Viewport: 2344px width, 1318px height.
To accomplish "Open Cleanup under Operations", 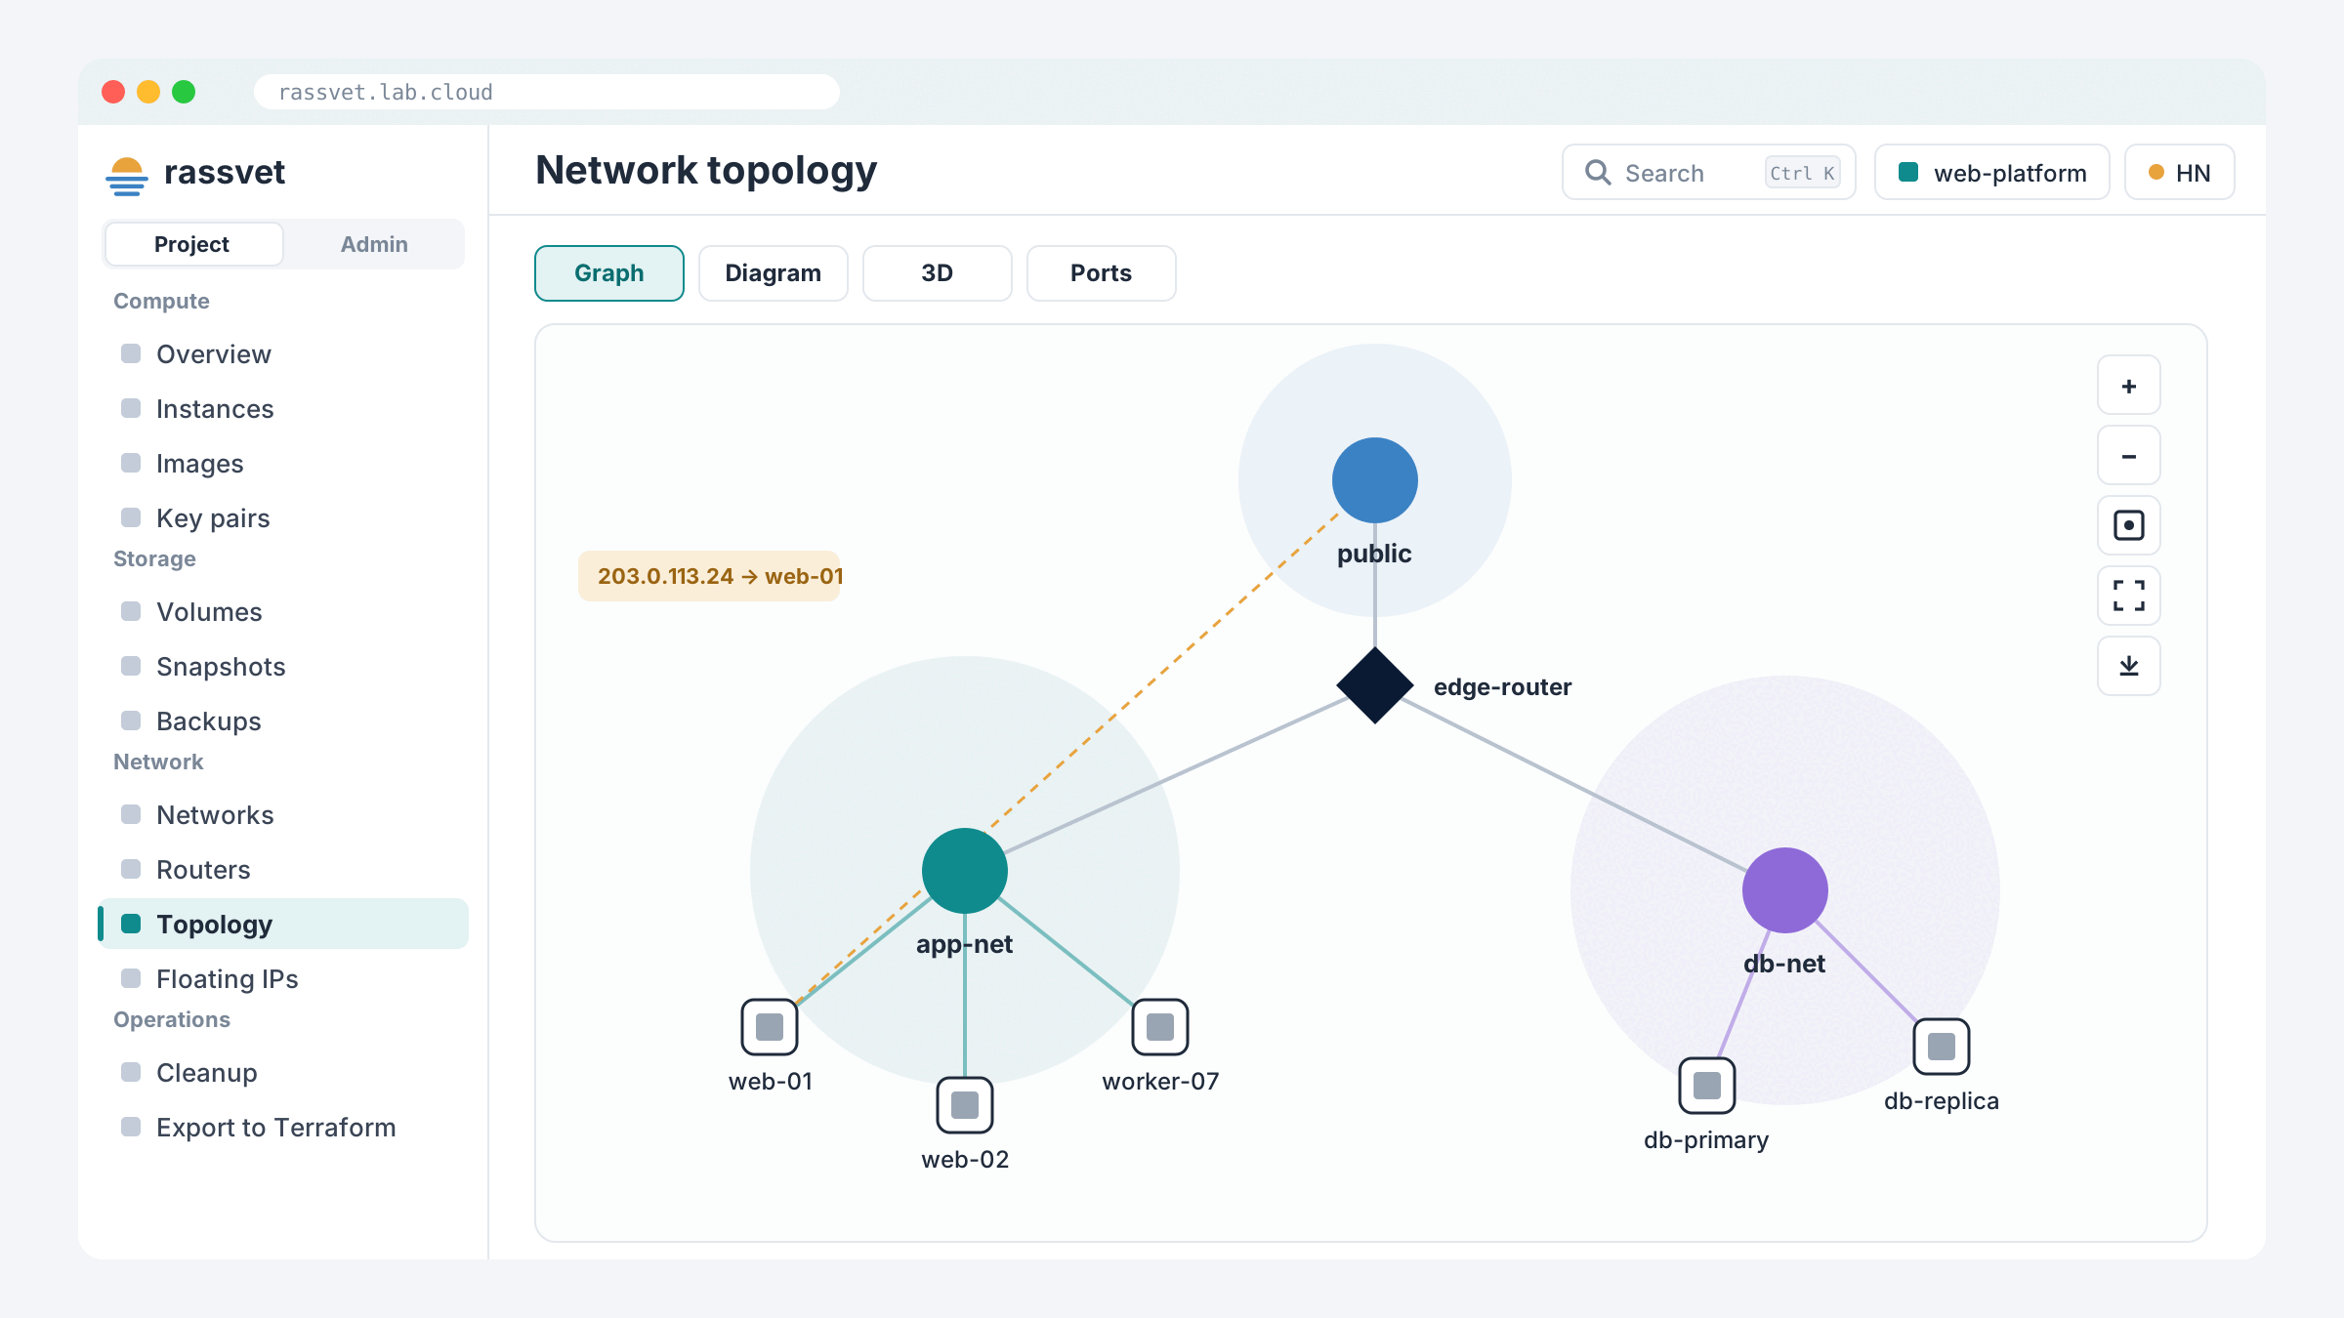I will 283,1072.
